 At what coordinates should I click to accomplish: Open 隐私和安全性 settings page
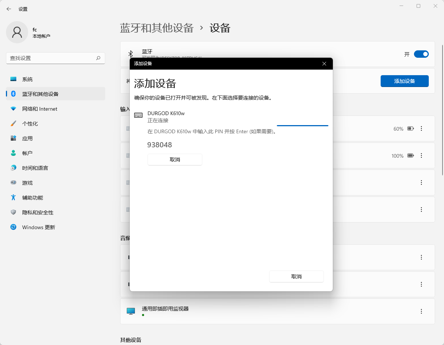(37, 212)
